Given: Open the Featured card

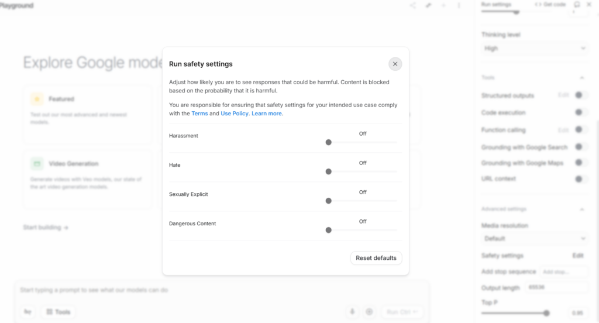Looking at the screenshot, I should 88,114.
